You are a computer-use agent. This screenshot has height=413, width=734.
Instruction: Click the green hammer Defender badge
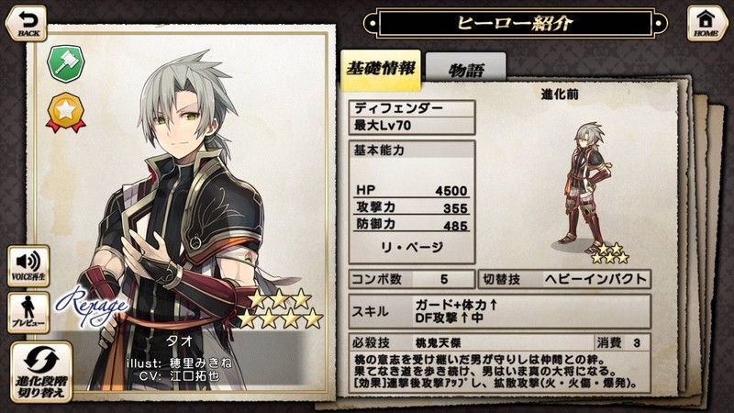(66, 63)
